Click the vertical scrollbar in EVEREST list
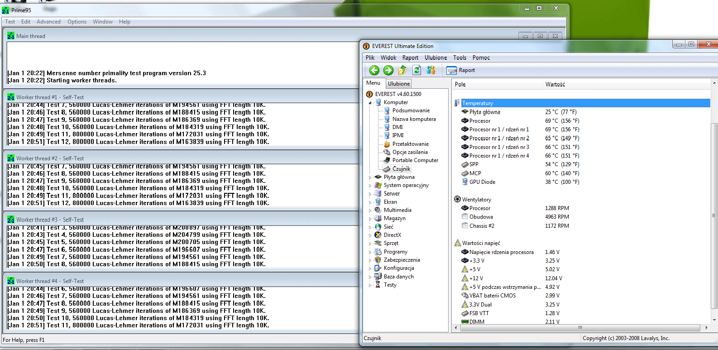This screenshot has height=350, width=718. pos(714,216)
